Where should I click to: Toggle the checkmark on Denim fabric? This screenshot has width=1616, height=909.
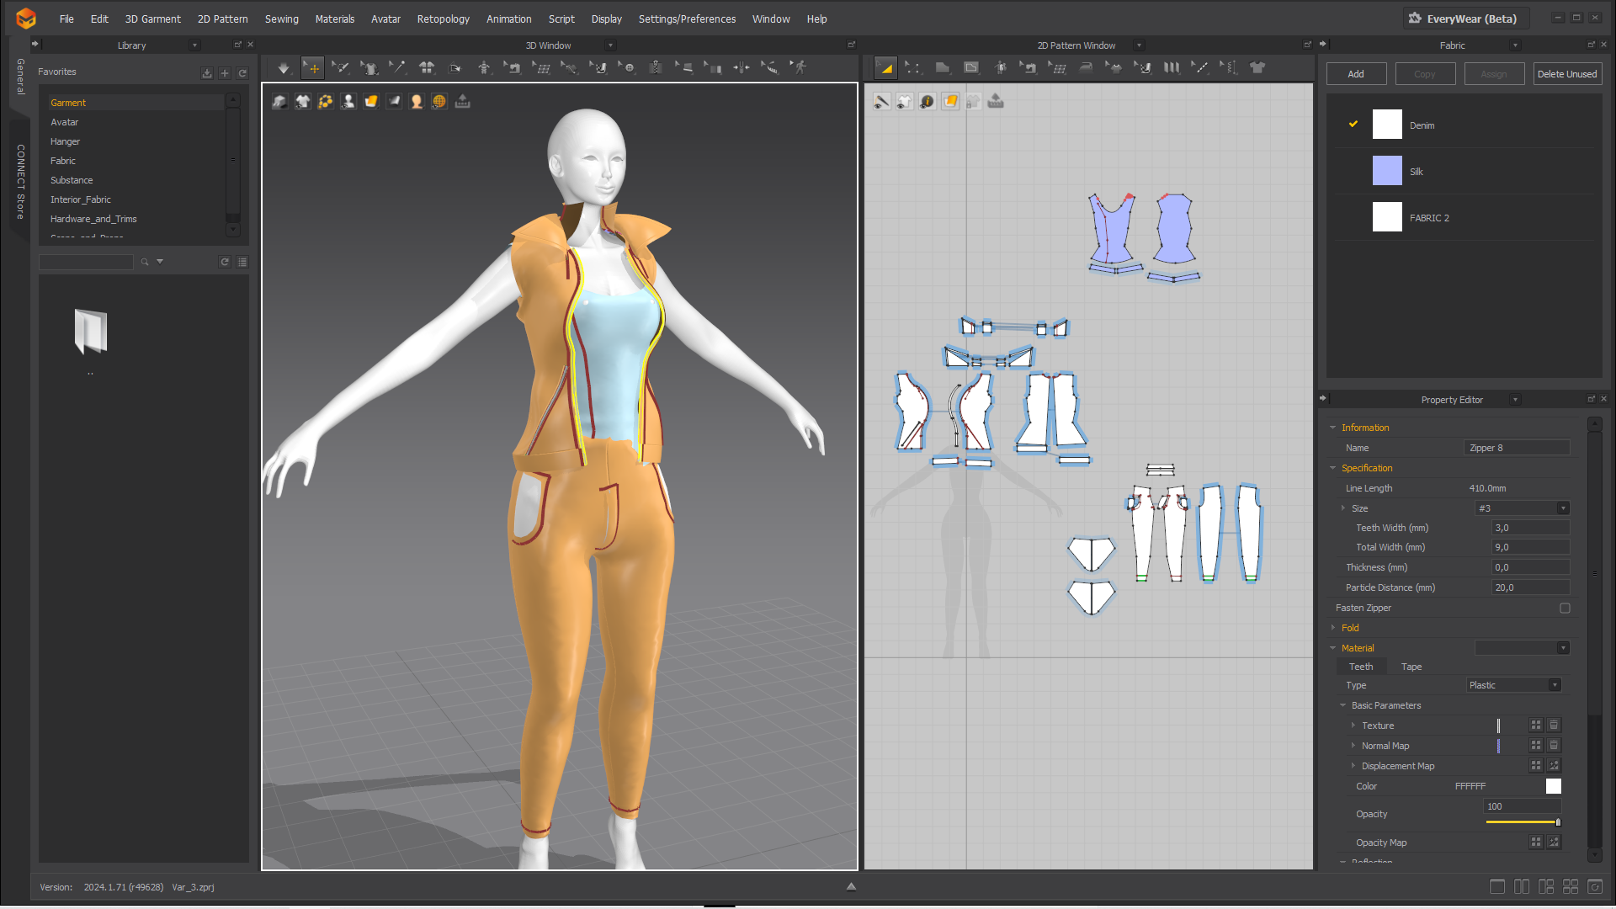click(1353, 125)
